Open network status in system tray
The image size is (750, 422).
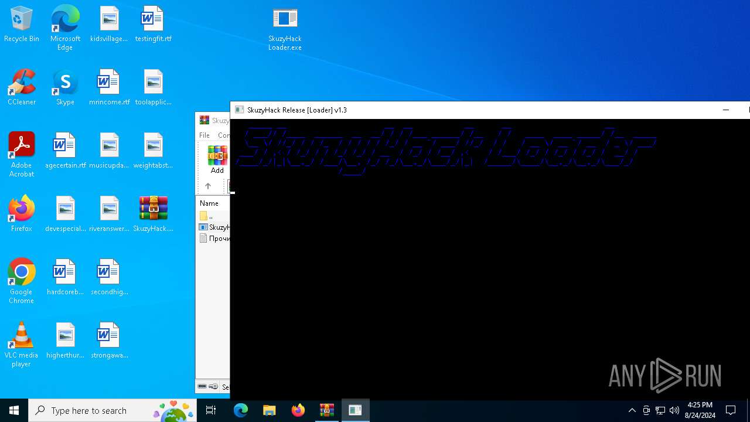[660, 410]
